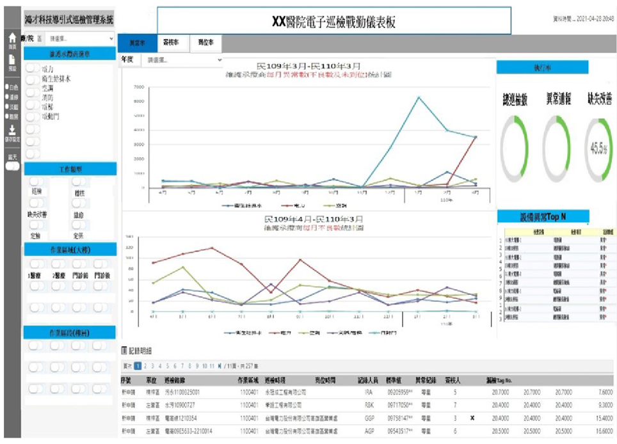Select the 白色 theme radio button
Screen dimensions: 617x444
click(x=6, y=87)
